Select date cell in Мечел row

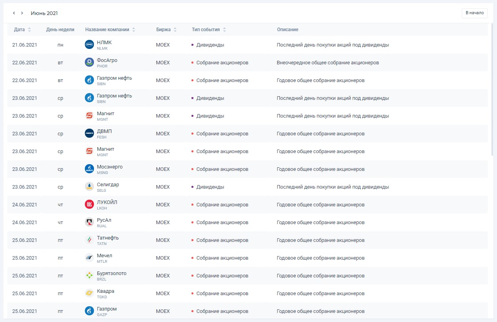(24, 258)
